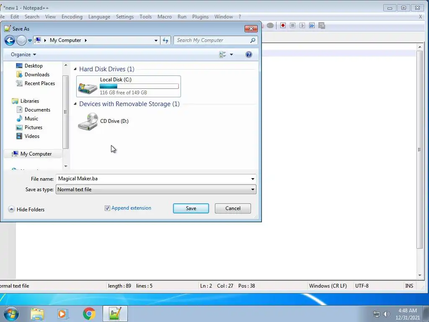Open the Edit menu in Notepad++

coord(15,17)
